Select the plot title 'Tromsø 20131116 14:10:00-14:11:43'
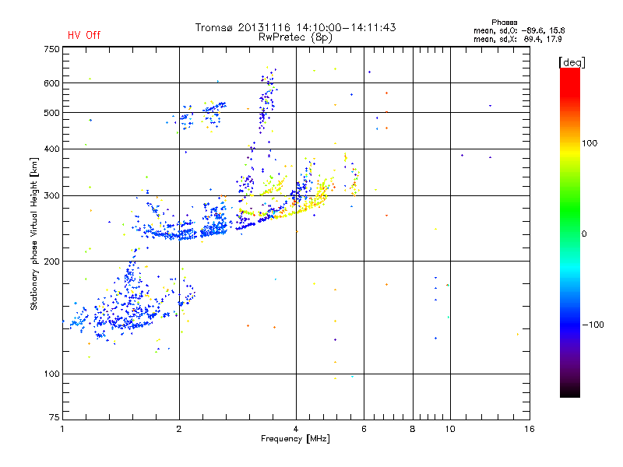Screen dimensions: 623x467 pos(295,27)
